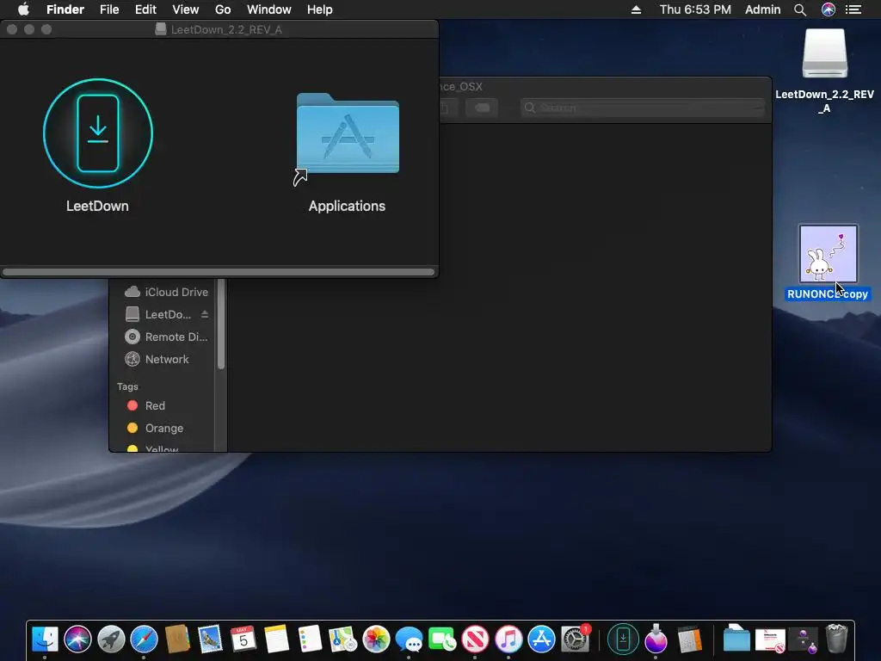
Task: Open the File menu
Action: tap(109, 9)
